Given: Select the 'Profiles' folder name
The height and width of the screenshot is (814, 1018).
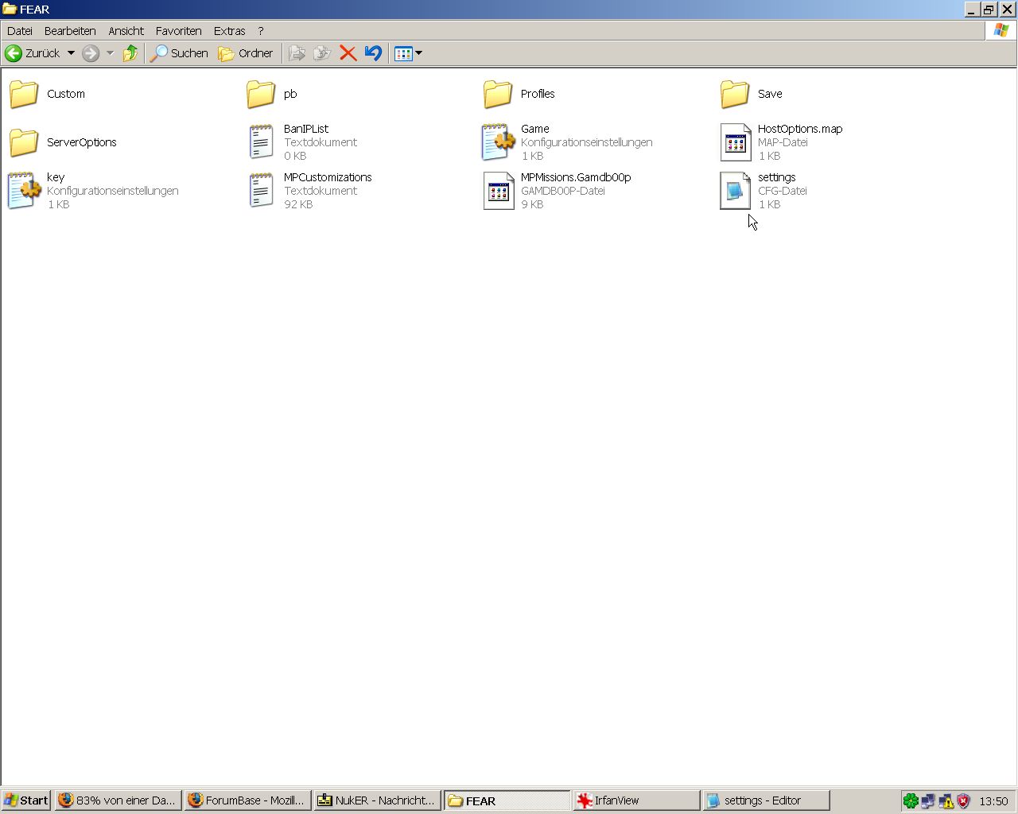Looking at the screenshot, I should [538, 94].
